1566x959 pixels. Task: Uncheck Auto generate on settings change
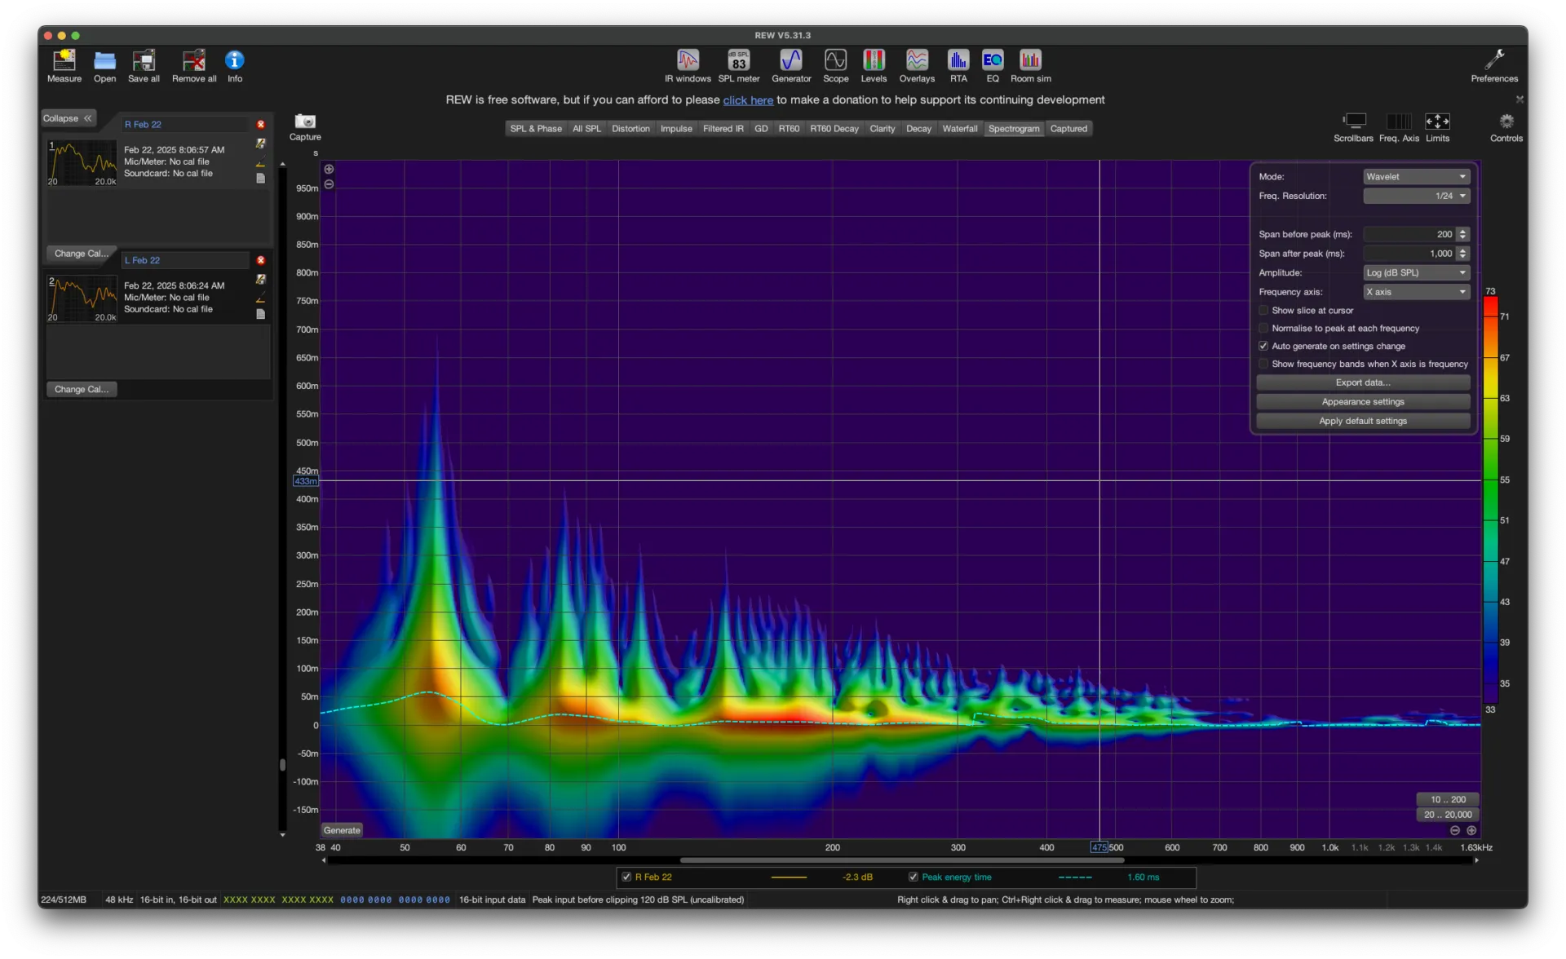[1263, 347]
